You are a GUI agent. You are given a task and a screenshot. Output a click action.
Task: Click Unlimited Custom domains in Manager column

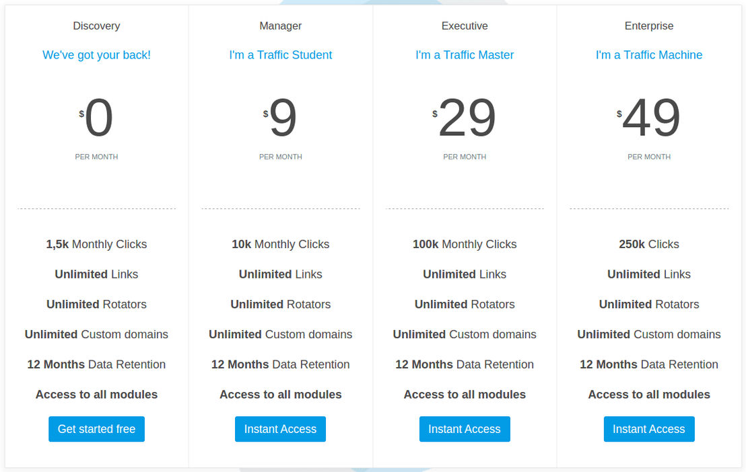coord(280,334)
